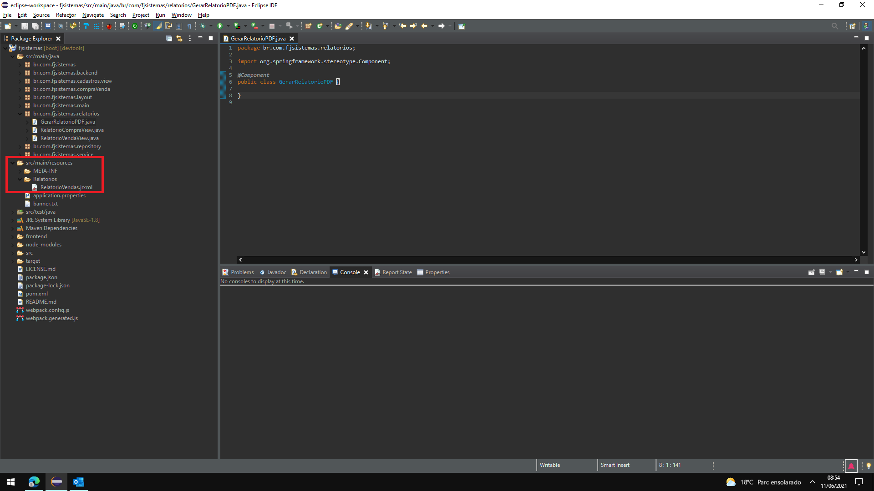Click the Open Perspective icon
Screen dimensions: 874x491
click(x=853, y=26)
